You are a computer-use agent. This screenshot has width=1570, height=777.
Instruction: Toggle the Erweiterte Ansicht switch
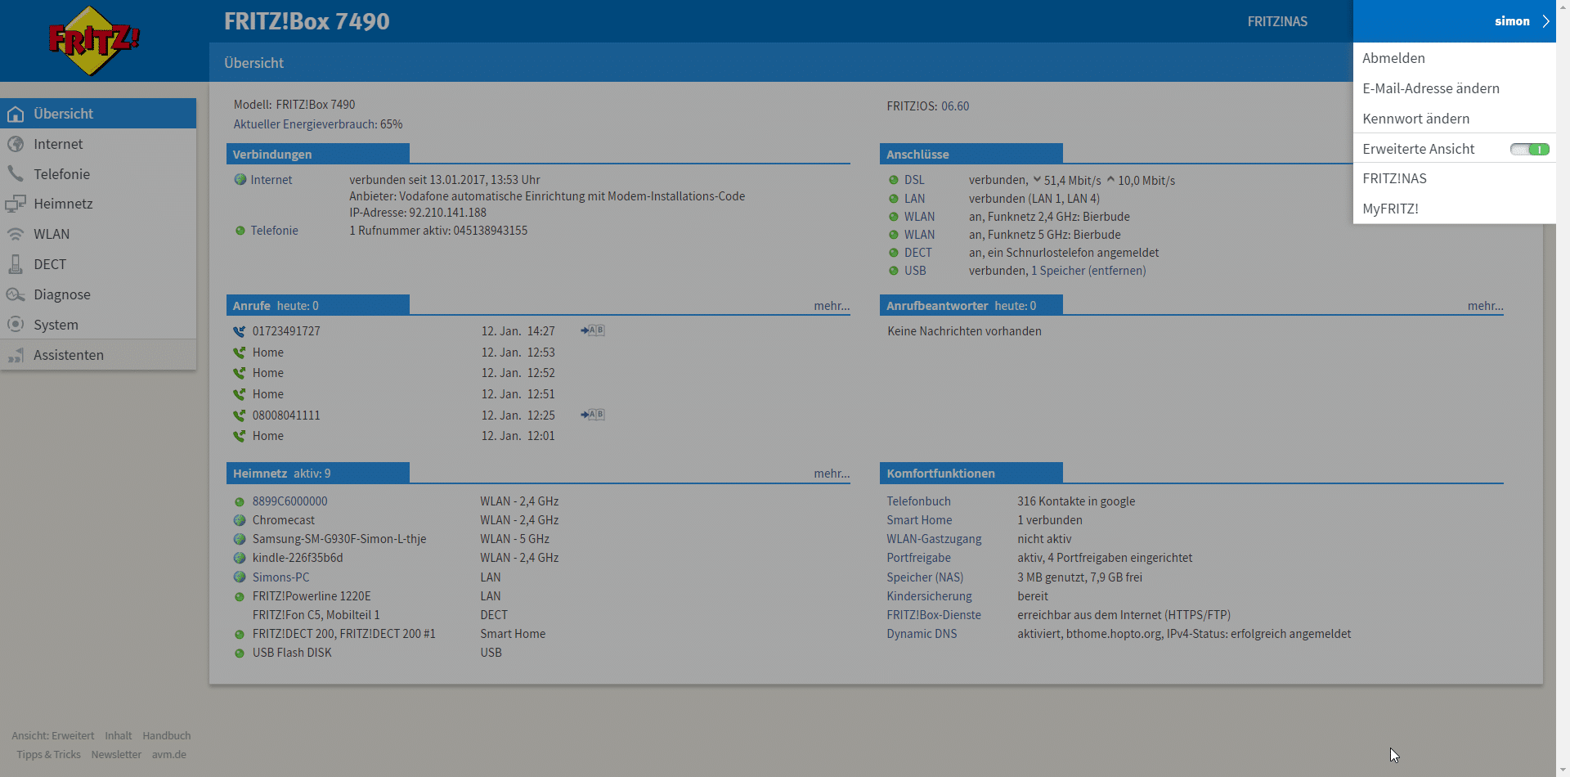pos(1528,150)
